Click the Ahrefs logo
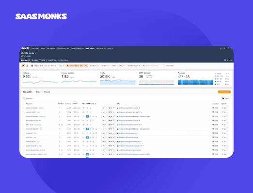 25,48
